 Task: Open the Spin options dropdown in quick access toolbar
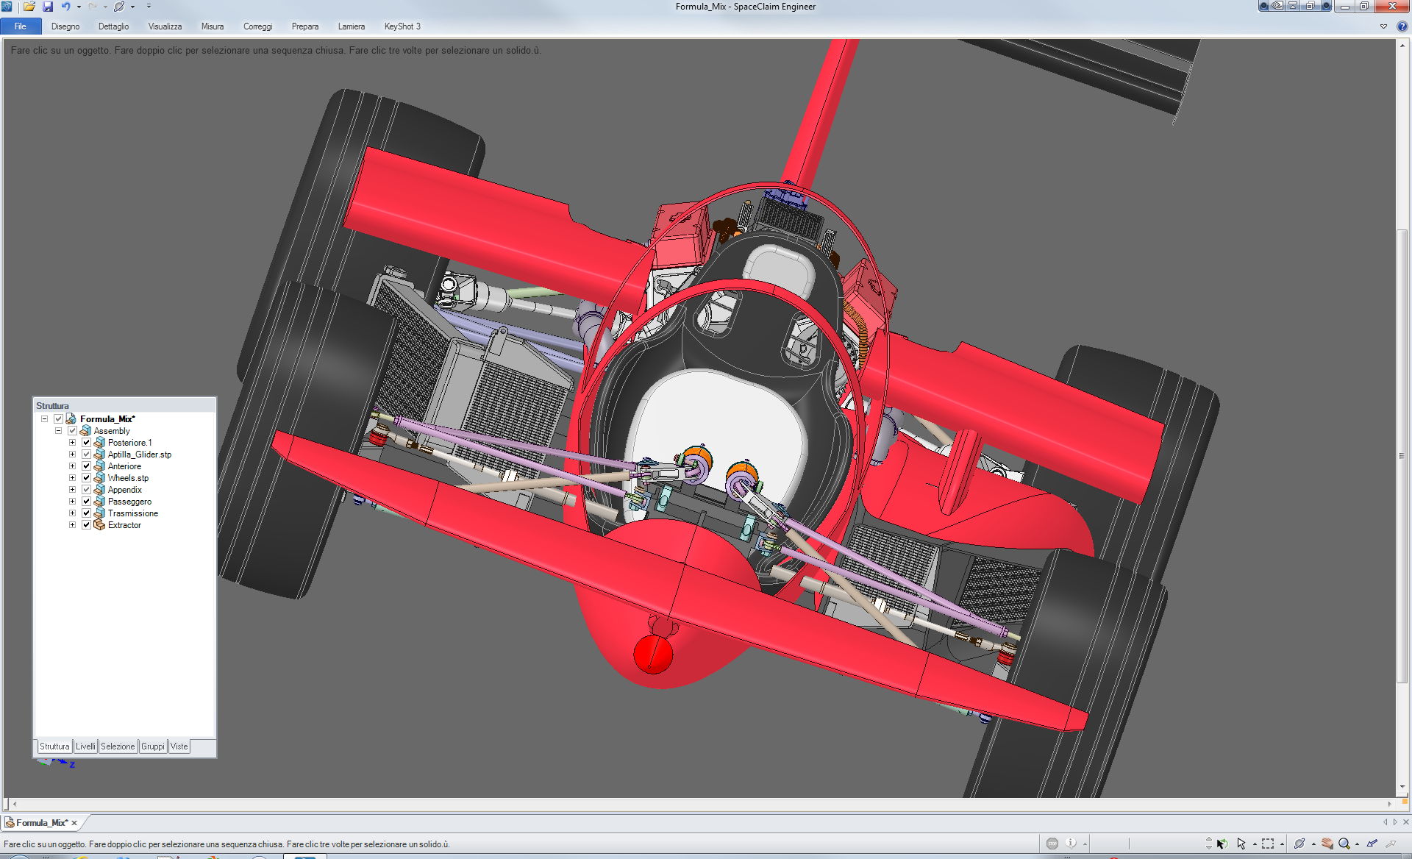133,7
